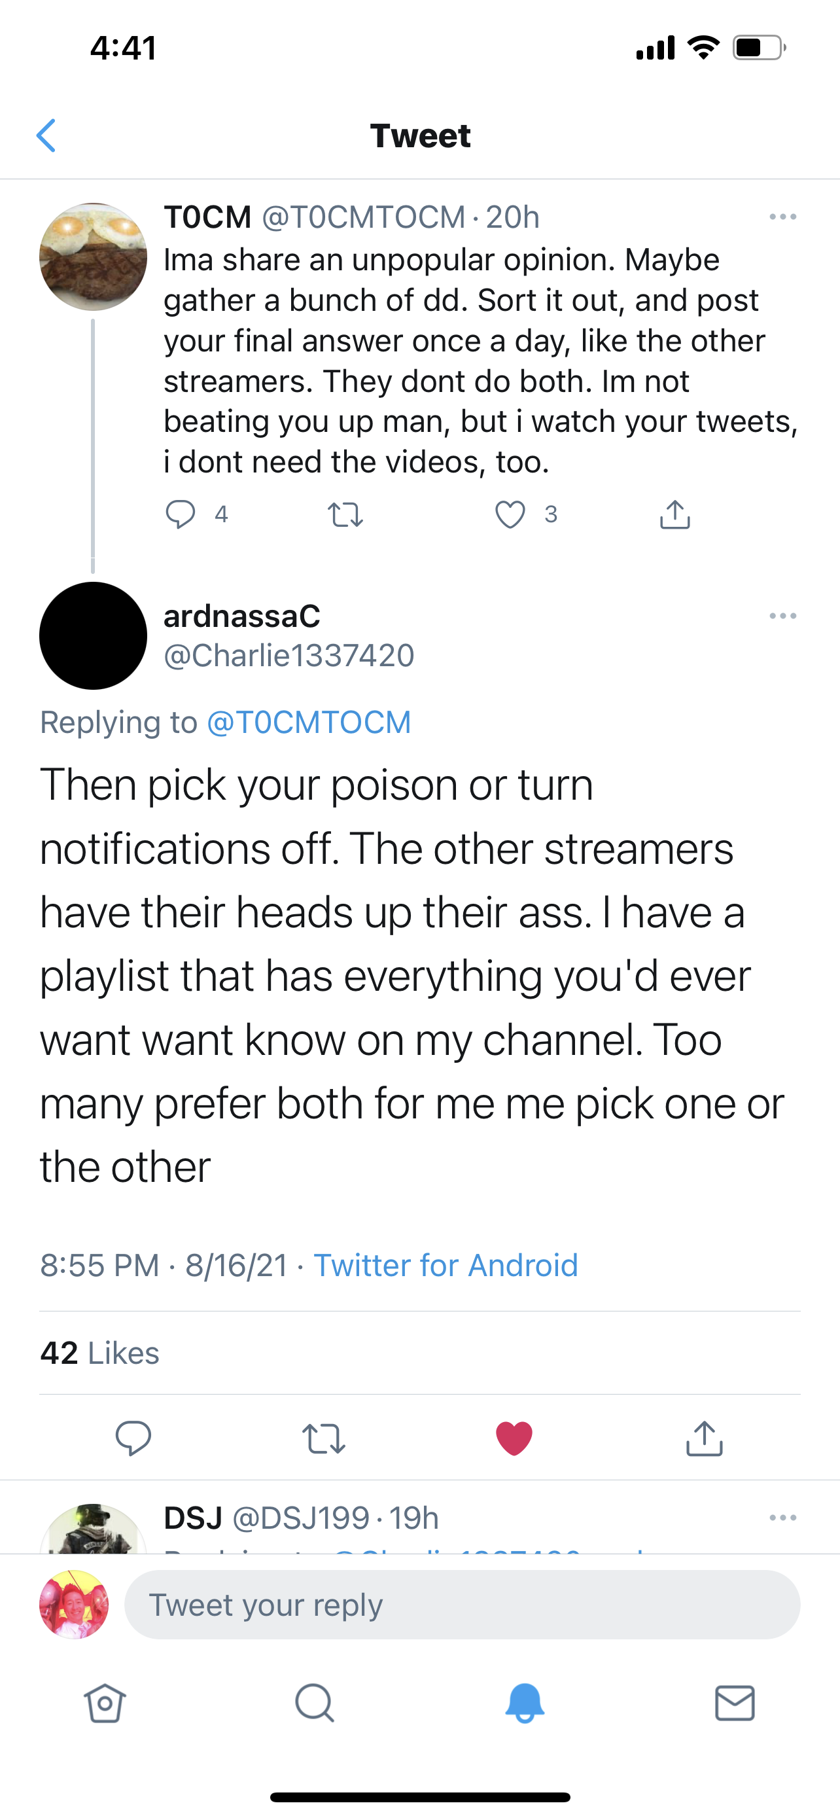Open more options for the ardnassaC tweet

click(783, 616)
